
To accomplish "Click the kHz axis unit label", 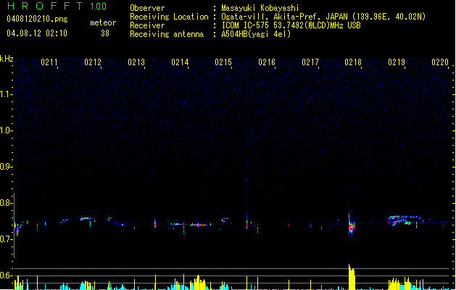I will click(7, 59).
